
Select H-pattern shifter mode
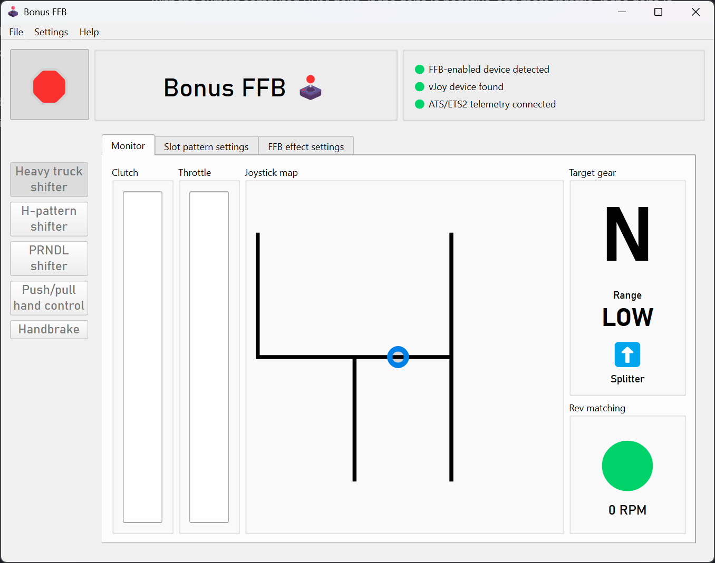[49, 219]
